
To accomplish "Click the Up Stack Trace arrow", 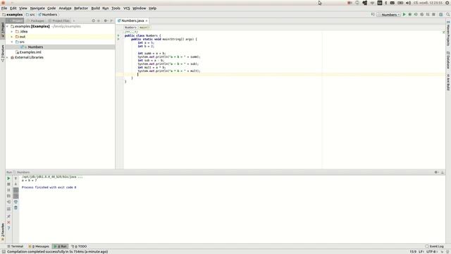I will (x=16, y=179).
